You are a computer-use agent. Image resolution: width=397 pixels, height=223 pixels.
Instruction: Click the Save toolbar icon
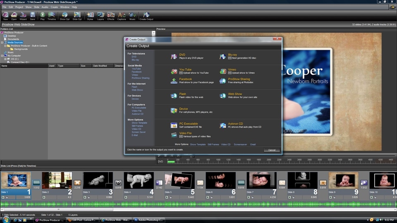click(x=32, y=16)
